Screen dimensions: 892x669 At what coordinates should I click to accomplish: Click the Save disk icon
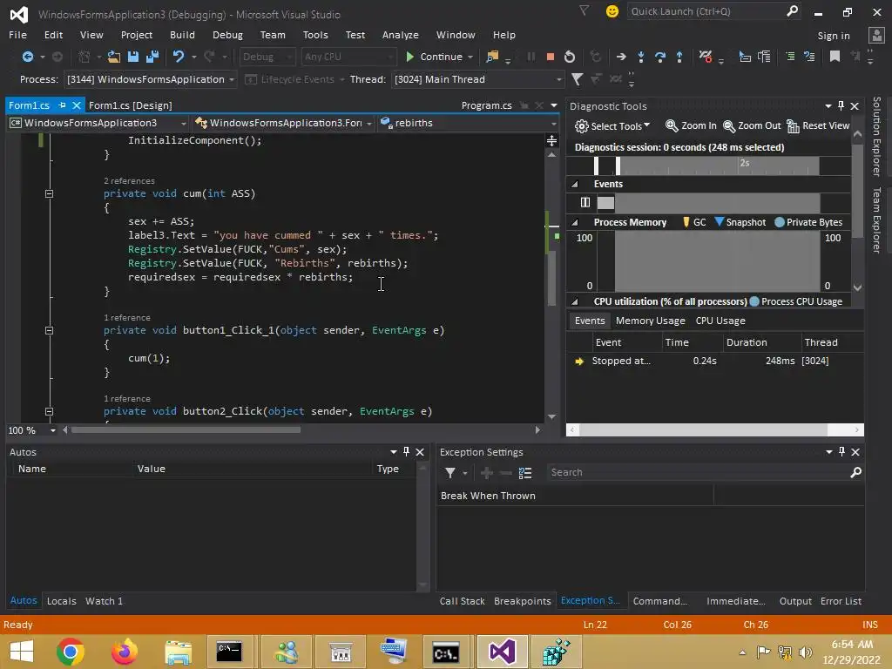pos(133,57)
